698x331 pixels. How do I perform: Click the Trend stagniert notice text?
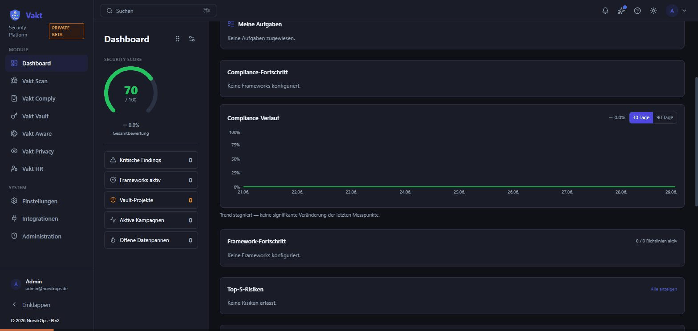tap(300, 215)
